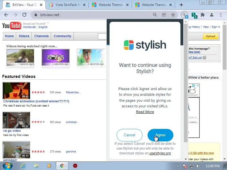The image size is (227, 170).
Task: Click the padlock site info icon
Action: click(x=36, y=15)
